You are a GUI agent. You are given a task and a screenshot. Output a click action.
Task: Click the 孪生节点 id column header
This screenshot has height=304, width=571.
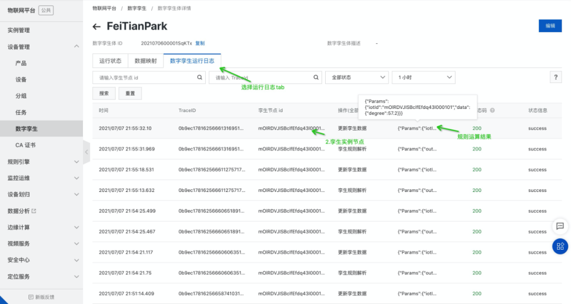pyautogui.click(x=270, y=110)
